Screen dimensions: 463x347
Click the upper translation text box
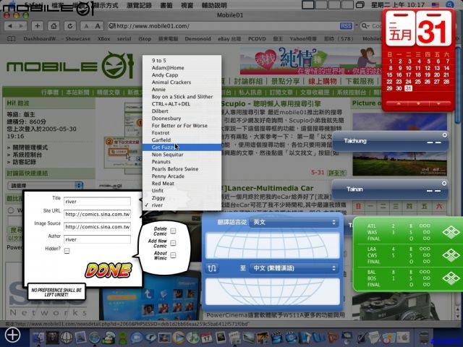coord(272,246)
